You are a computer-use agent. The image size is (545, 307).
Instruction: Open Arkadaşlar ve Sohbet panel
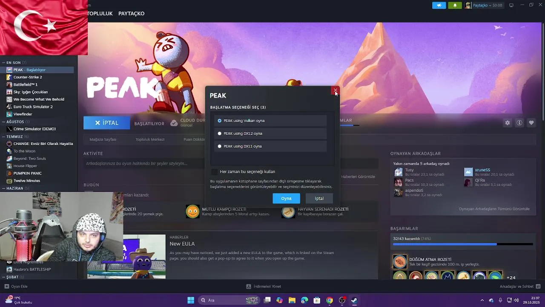(520, 287)
